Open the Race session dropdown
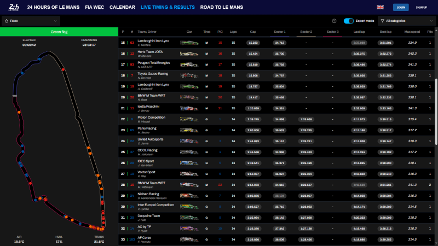Screen dimensions: 438x246 pyautogui.click(x=31, y=21)
